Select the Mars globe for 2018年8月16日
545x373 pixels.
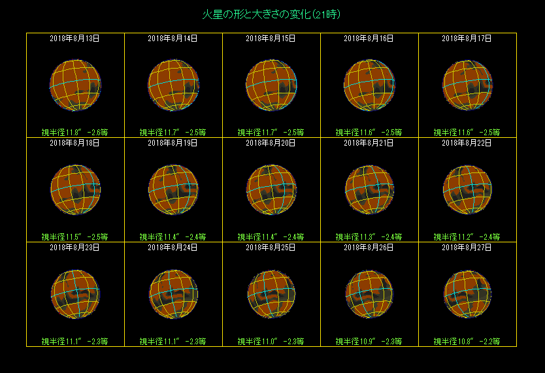tap(369, 85)
